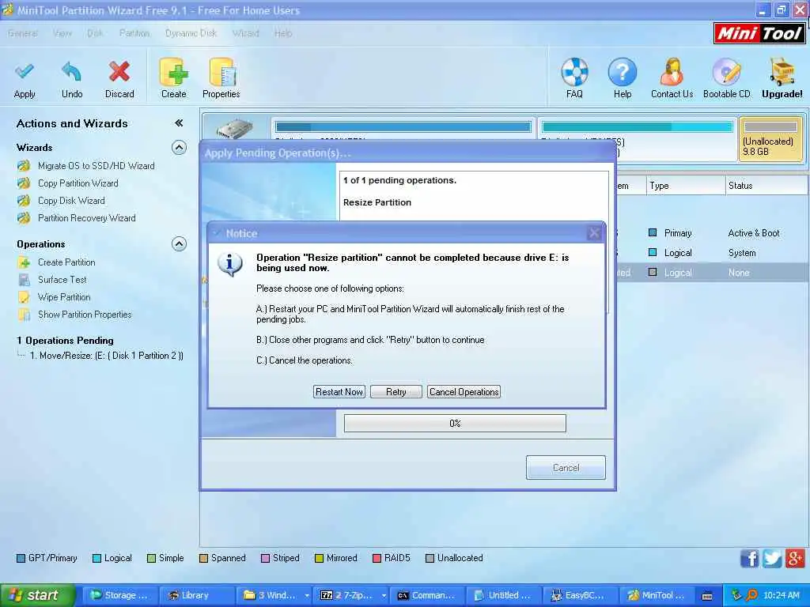Click the Apply checkmark icon
Screen dimensions: 810x607
click(x=25, y=73)
